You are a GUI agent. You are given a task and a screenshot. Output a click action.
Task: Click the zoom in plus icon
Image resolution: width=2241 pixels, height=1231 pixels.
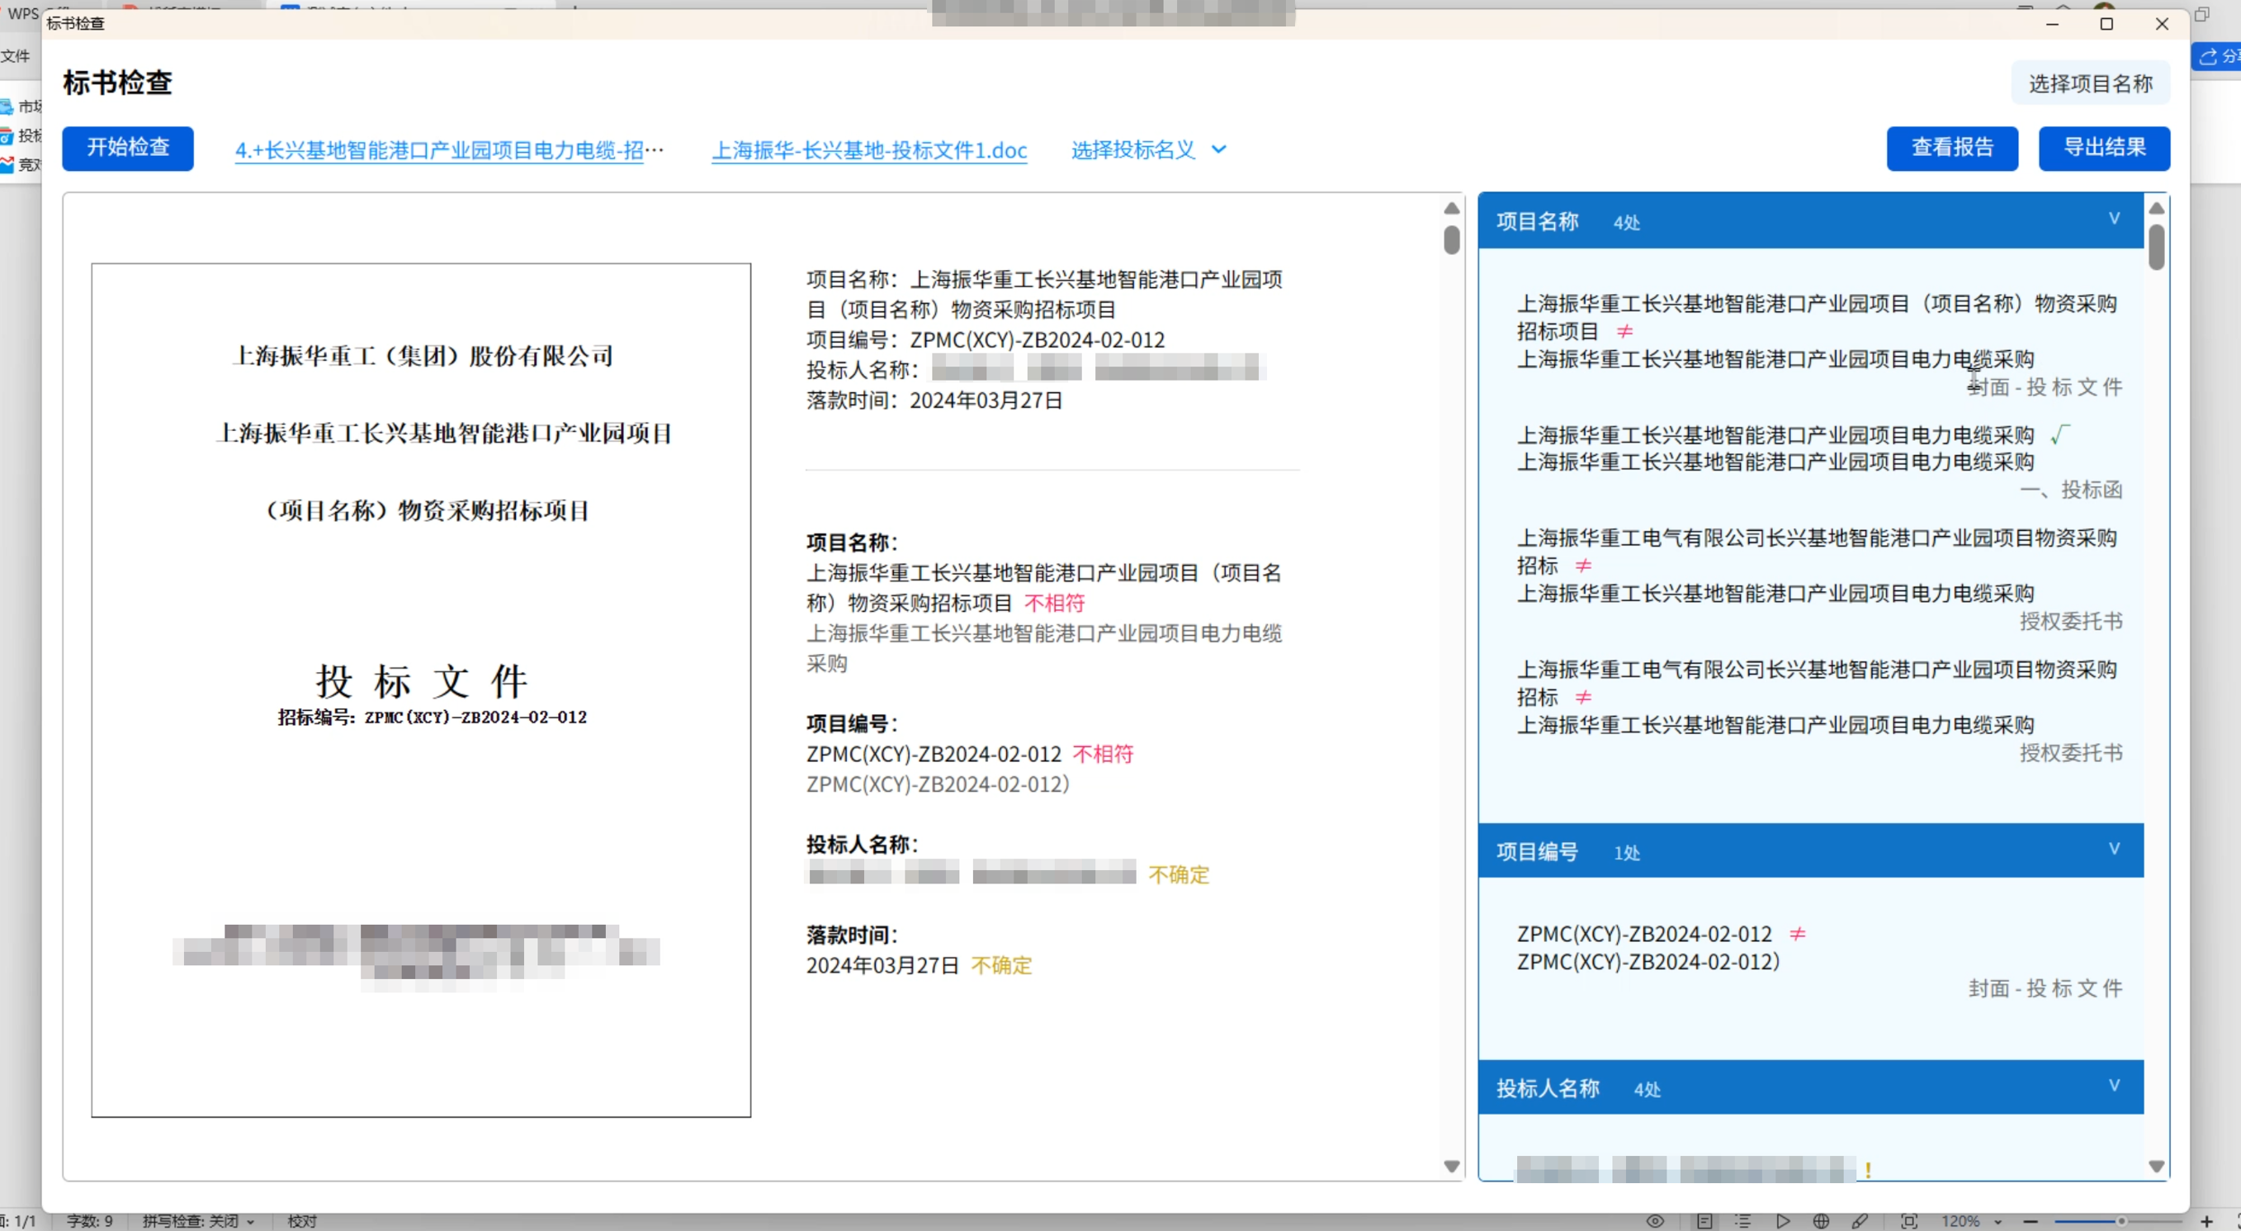tap(2206, 1220)
